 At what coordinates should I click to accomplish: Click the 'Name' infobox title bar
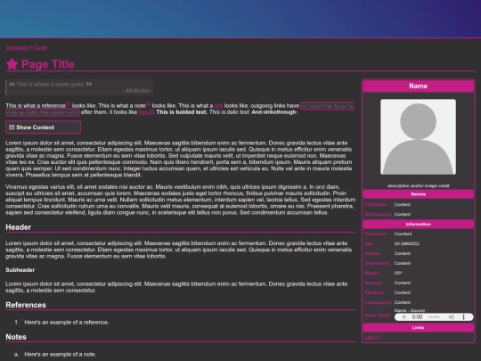click(419, 86)
